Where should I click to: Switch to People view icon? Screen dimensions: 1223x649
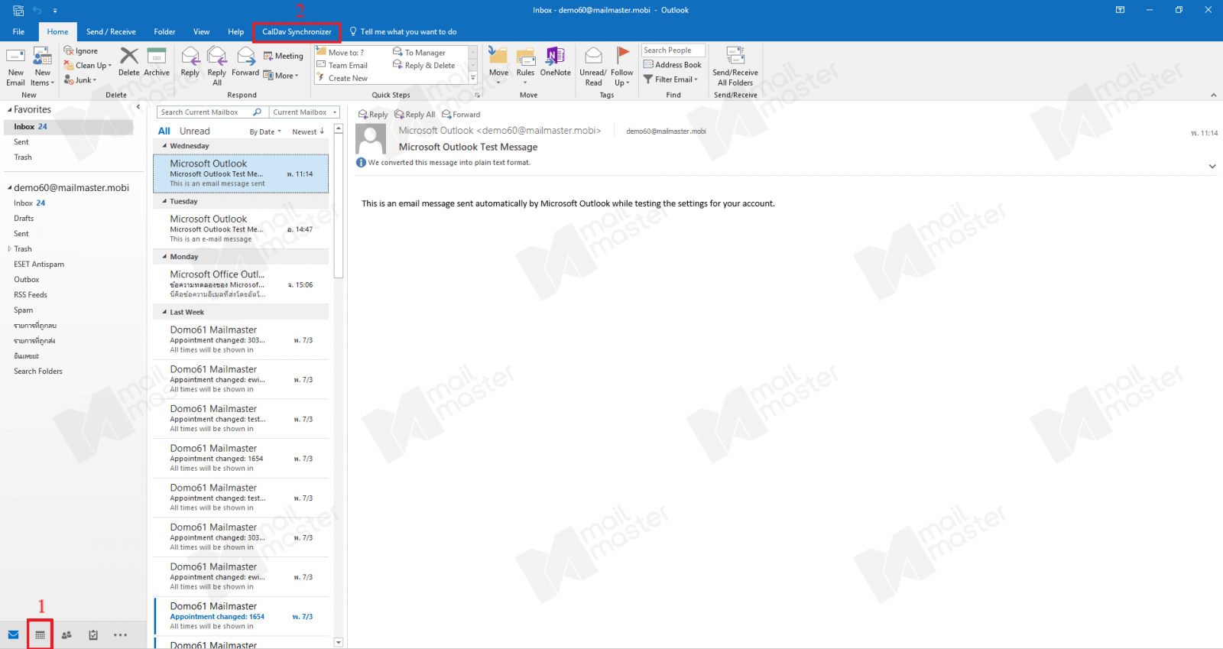coord(67,634)
